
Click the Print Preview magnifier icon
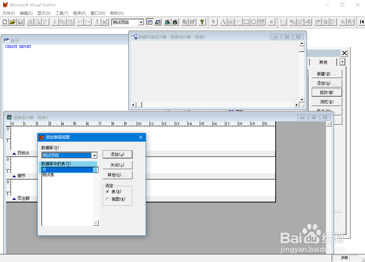pyautogui.click(x=37, y=22)
